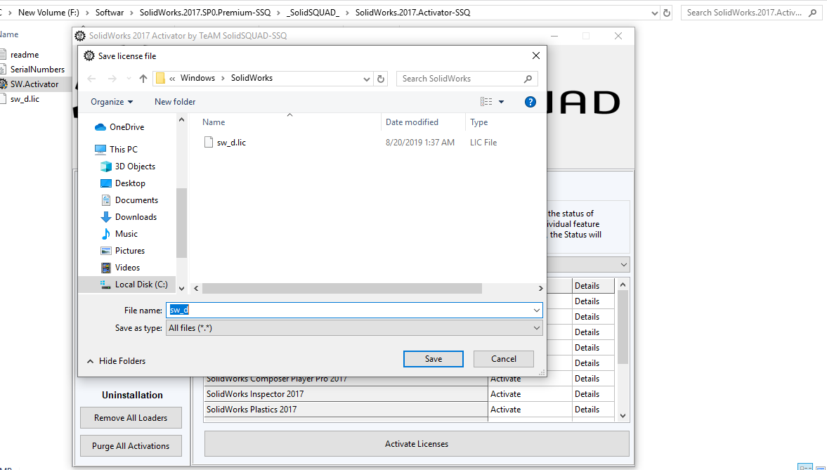The width and height of the screenshot is (827, 470).
Task: Expand the file name combo box dropdown
Action: tap(536, 310)
